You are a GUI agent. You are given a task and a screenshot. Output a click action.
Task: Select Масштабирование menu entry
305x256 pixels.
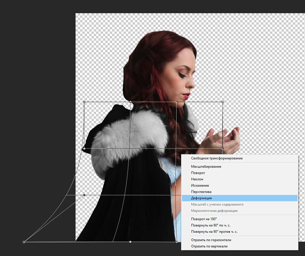coord(240,167)
